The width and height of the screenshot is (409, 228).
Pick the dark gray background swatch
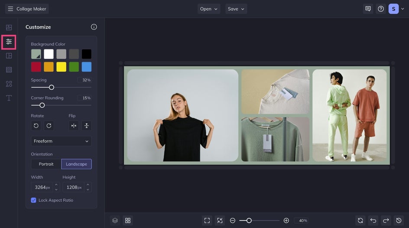click(74, 54)
